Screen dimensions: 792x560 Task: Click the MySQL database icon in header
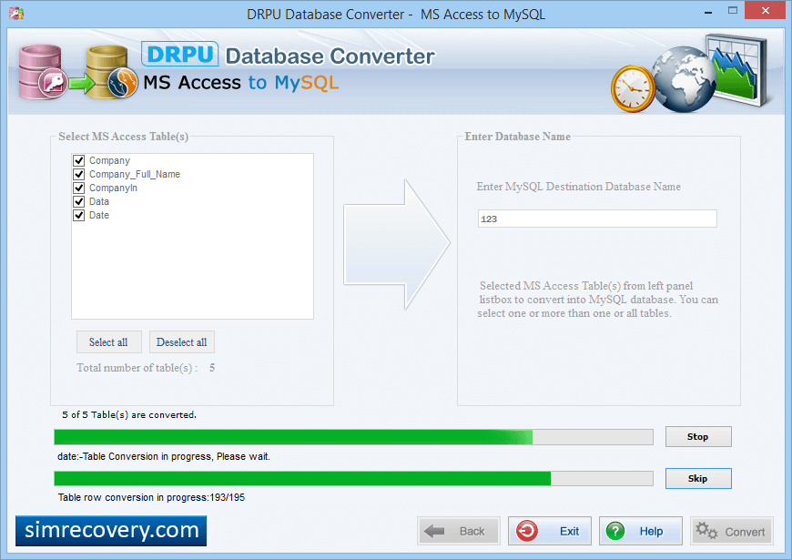point(111,72)
